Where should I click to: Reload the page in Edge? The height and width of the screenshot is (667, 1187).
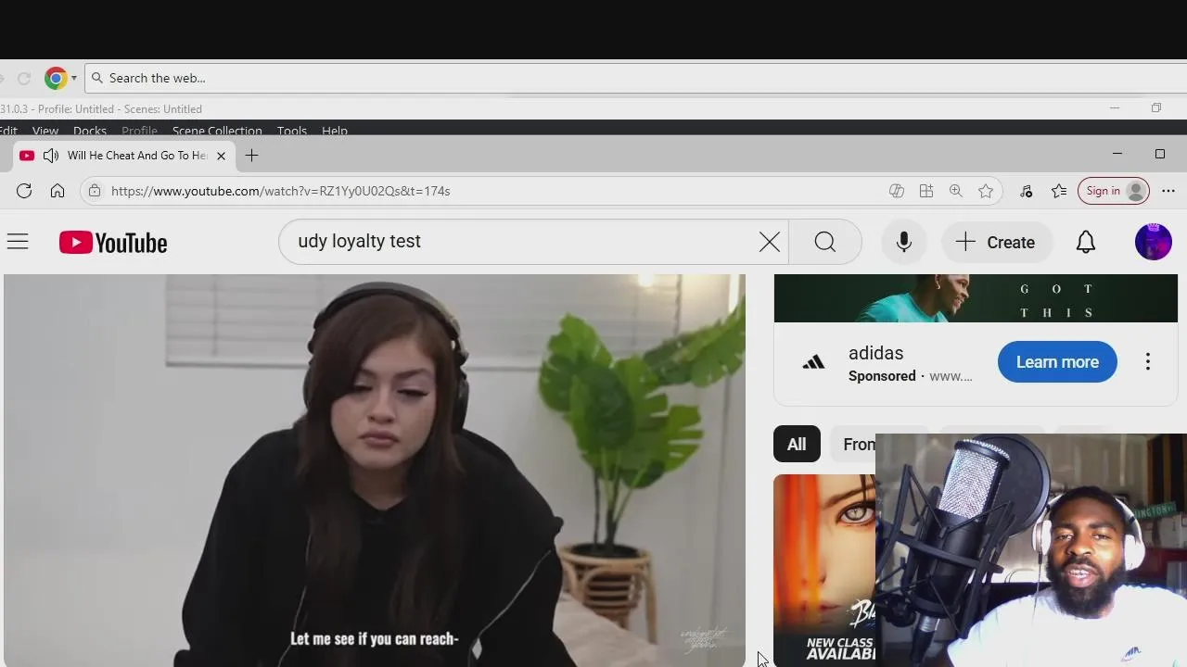24,191
